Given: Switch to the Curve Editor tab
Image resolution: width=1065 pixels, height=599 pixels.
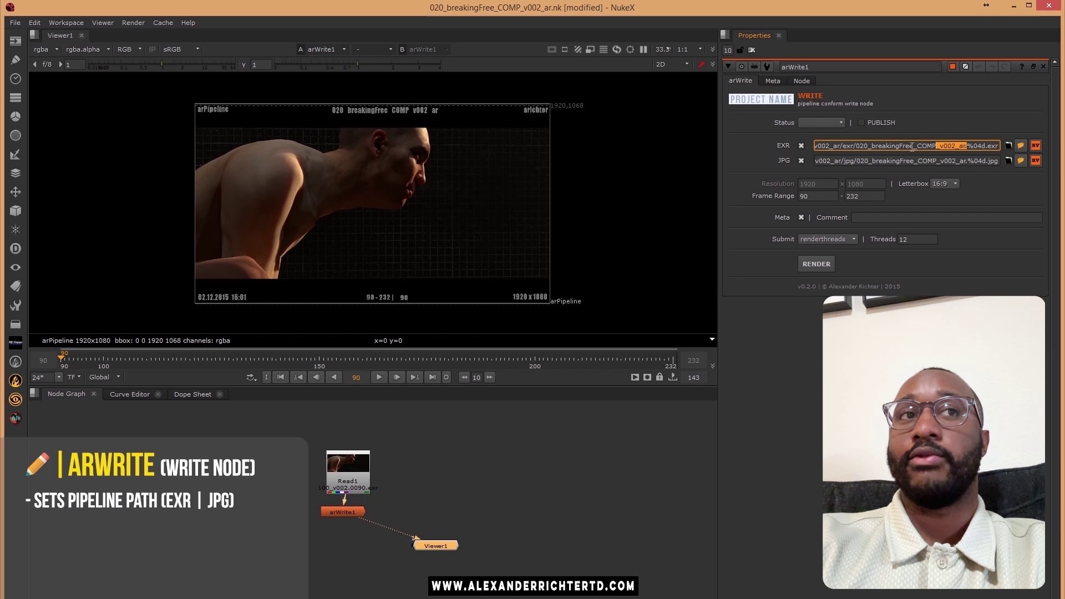Looking at the screenshot, I should 129,394.
